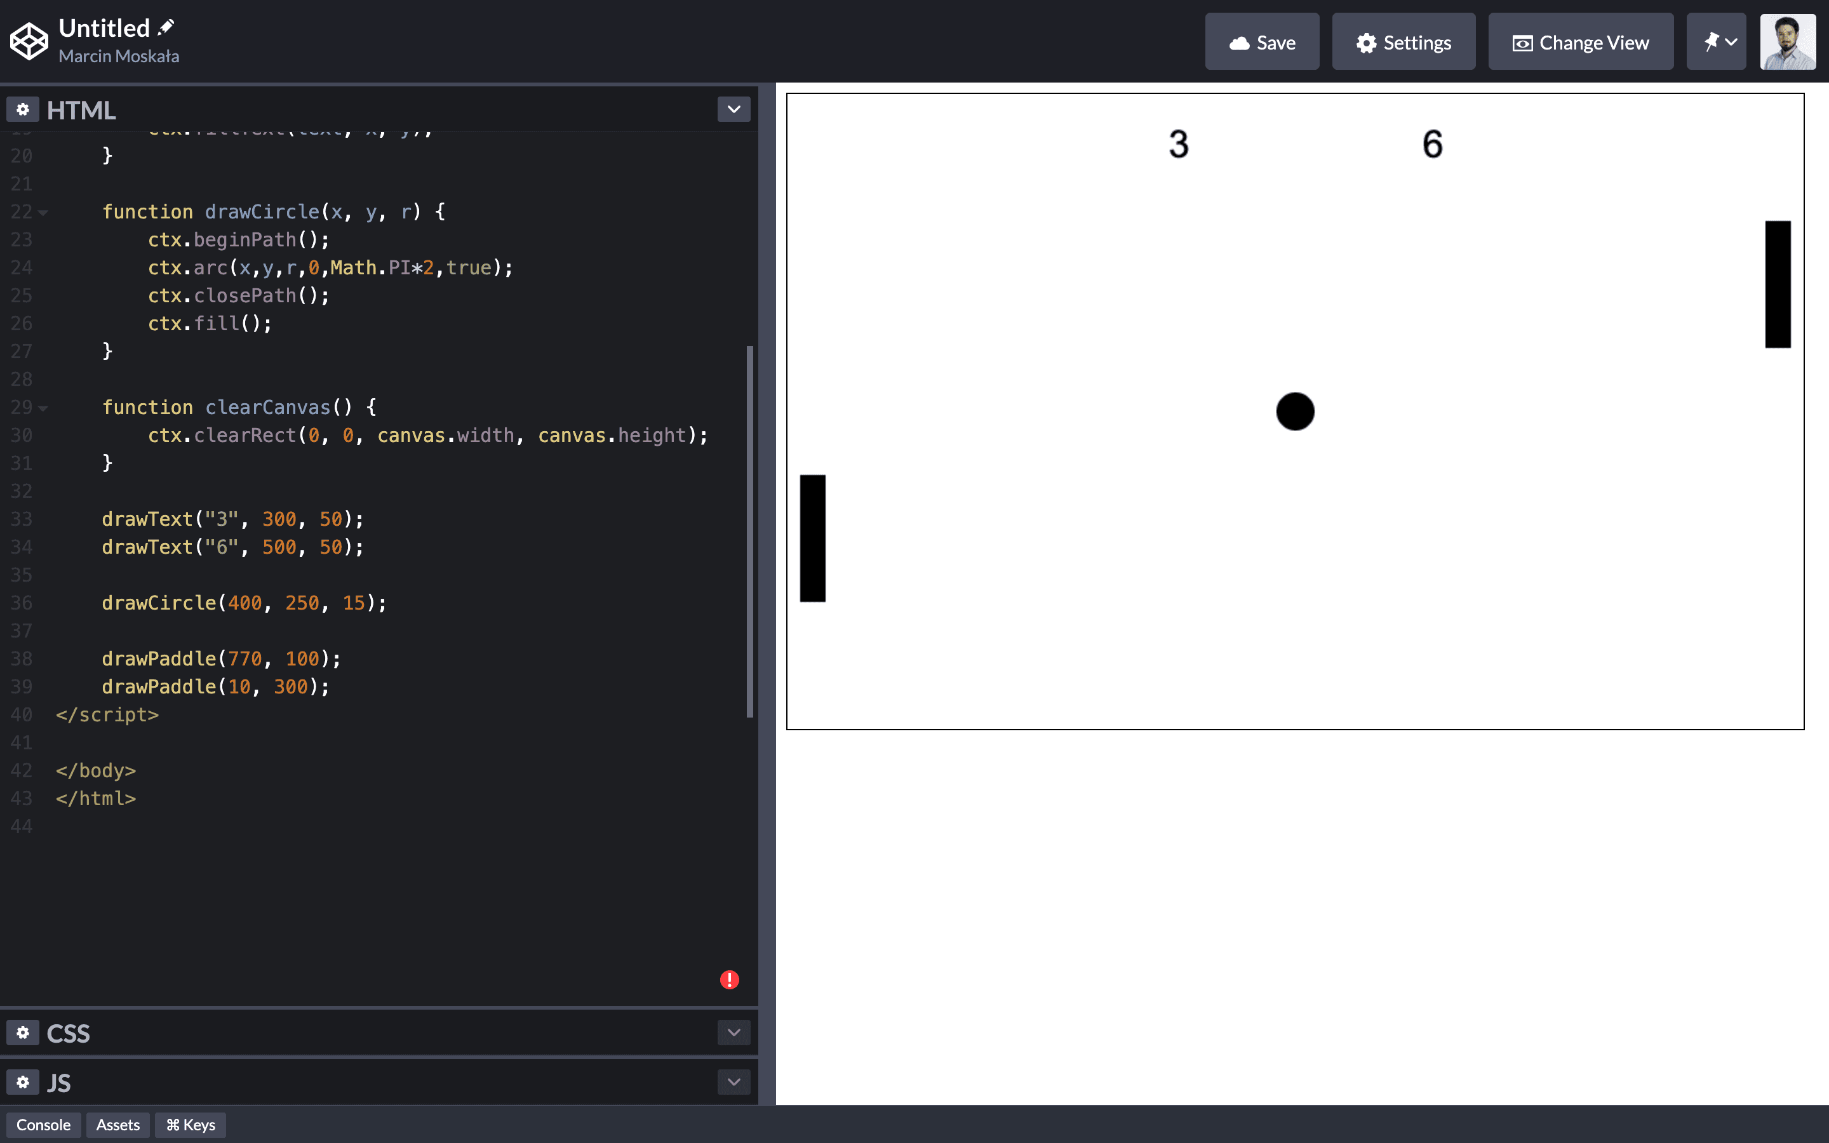Open the Console tab
The image size is (1829, 1143).
tap(43, 1125)
